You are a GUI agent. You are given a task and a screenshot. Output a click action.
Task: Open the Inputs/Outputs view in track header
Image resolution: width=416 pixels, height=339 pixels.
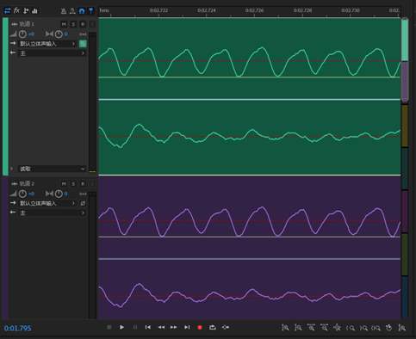7,11
